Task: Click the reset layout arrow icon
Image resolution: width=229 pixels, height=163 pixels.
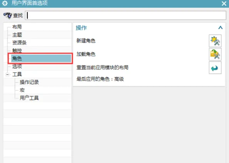Action: (215, 68)
